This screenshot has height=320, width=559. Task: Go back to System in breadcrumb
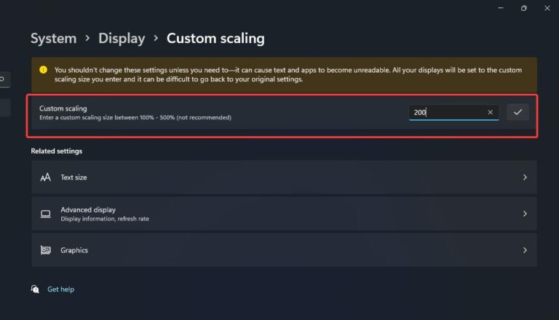(53, 39)
